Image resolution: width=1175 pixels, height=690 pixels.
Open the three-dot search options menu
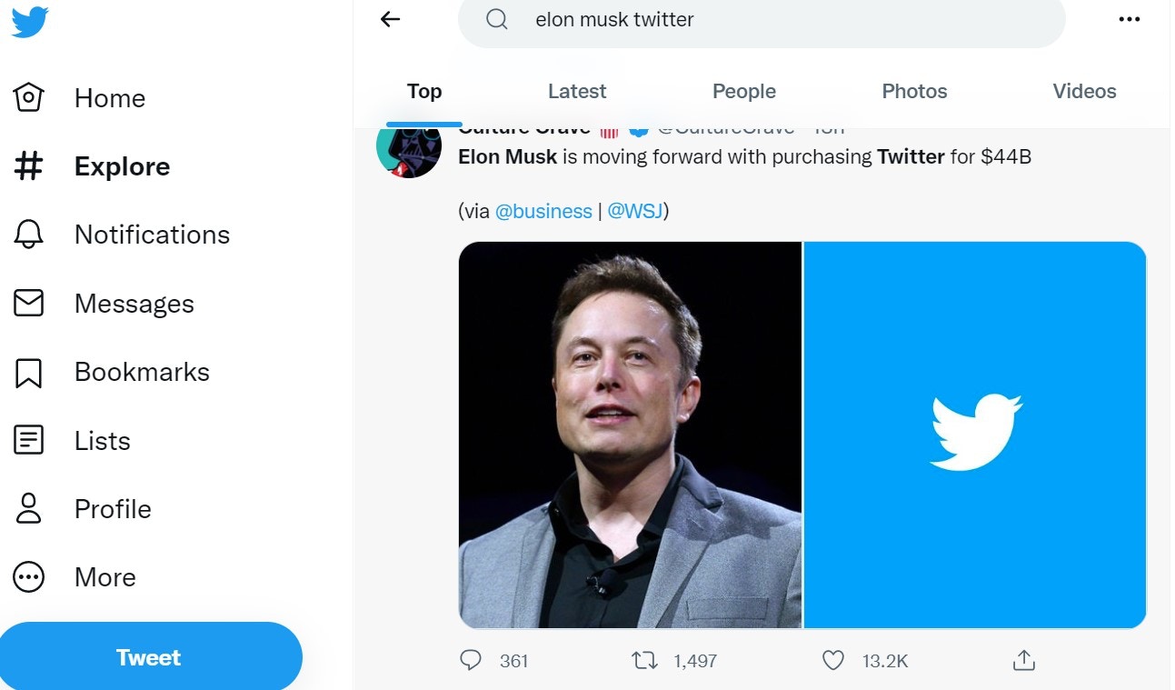point(1129,19)
